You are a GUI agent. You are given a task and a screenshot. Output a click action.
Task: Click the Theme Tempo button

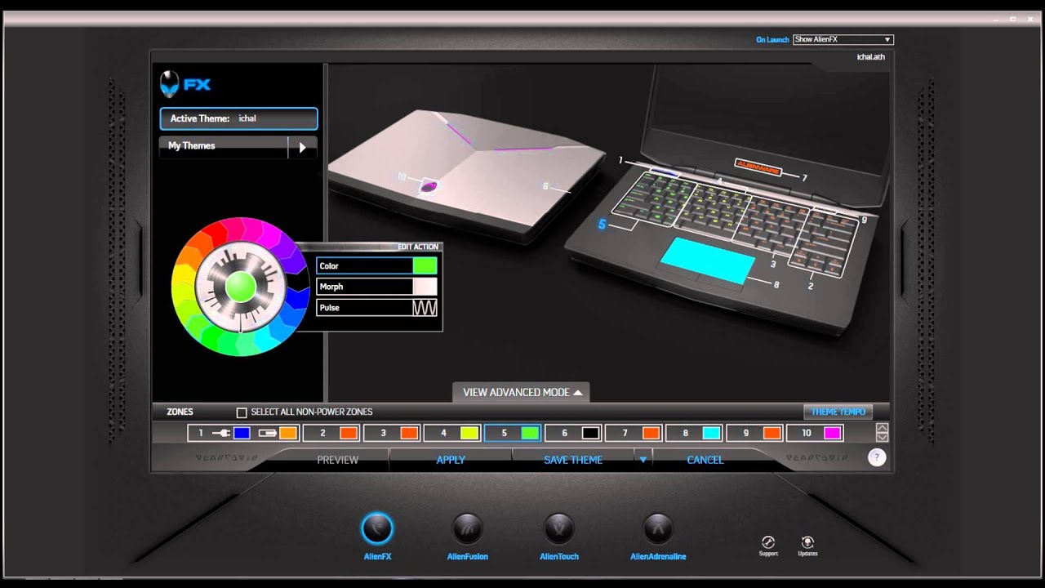838,412
